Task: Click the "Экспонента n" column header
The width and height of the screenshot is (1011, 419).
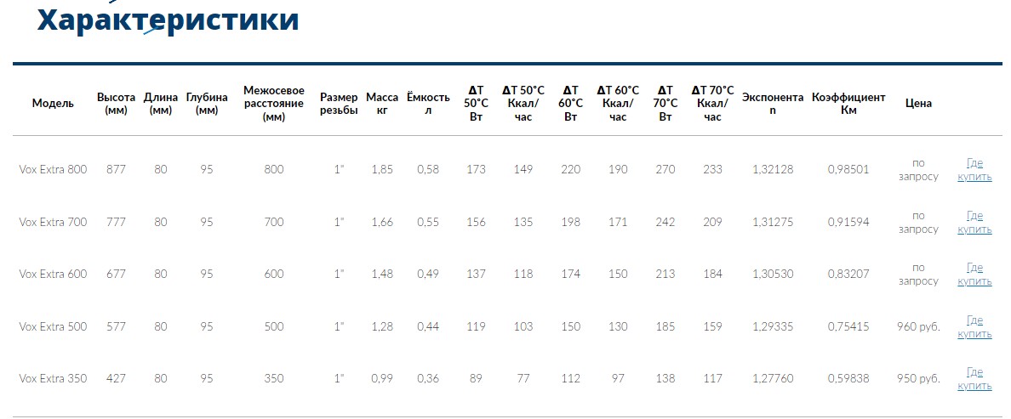Action: tap(773, 103)
